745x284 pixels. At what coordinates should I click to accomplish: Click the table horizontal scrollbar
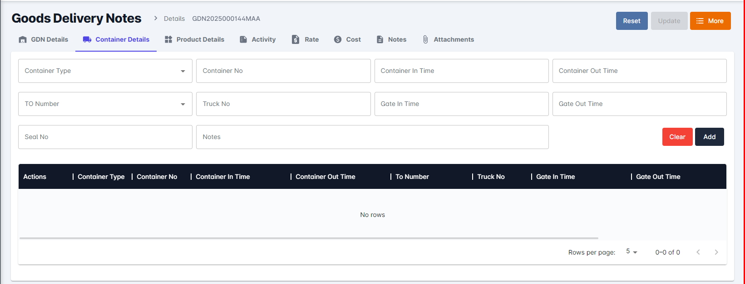(309, 238)
